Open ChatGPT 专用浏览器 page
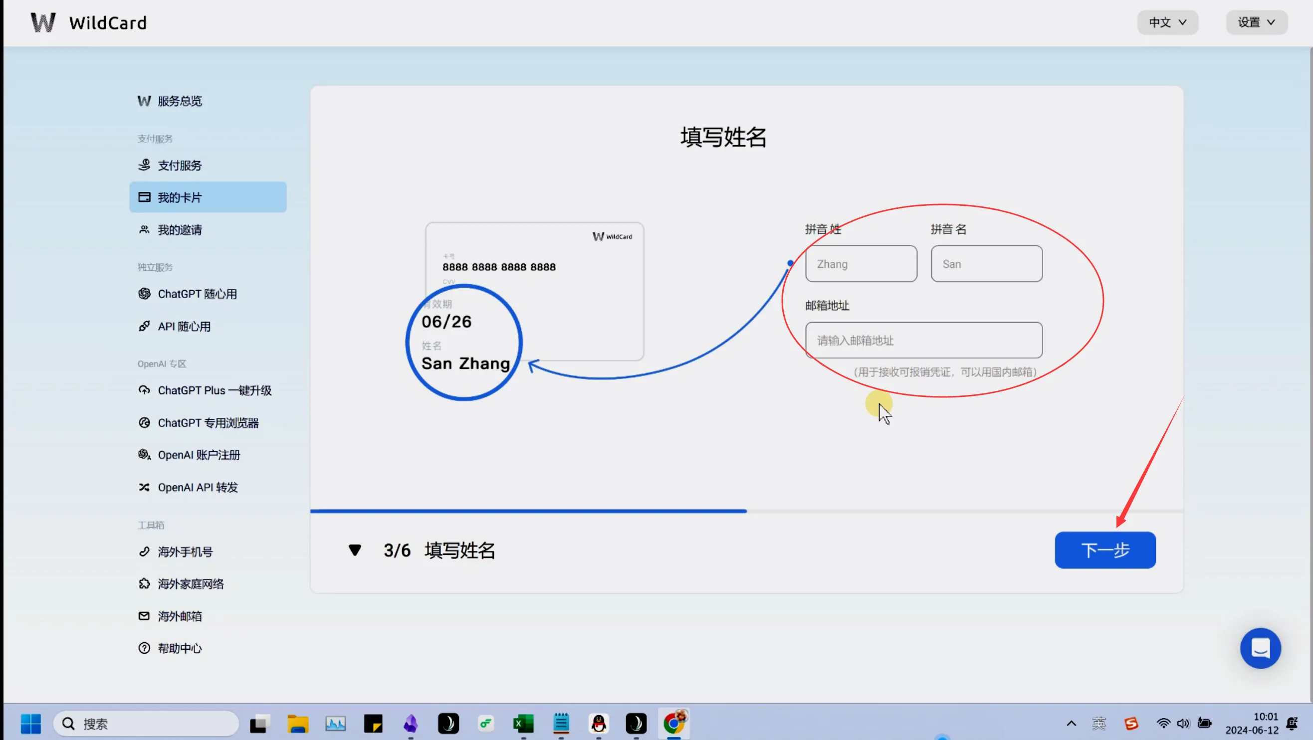The height and width of the screenshot is (740, 1313). click(208, 423)
